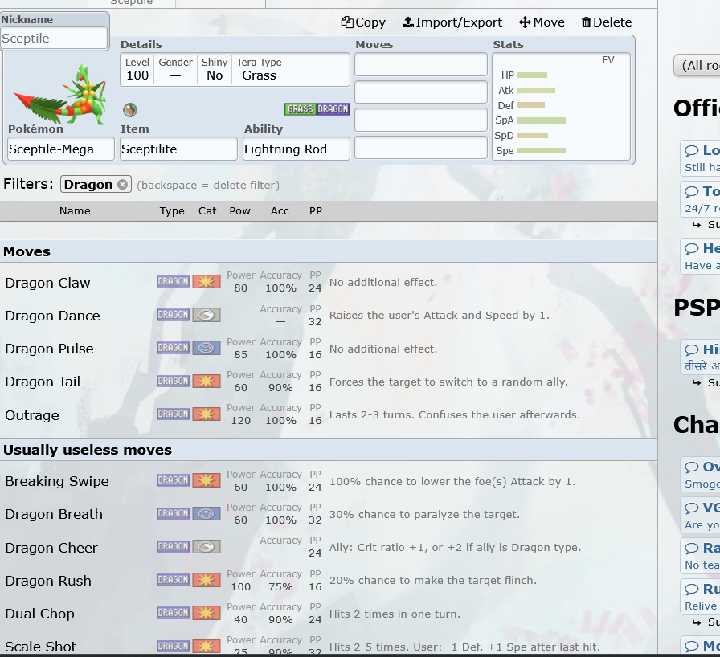
Task: Click Dual Chop's physical category icon
Action: tap(207, 613)
